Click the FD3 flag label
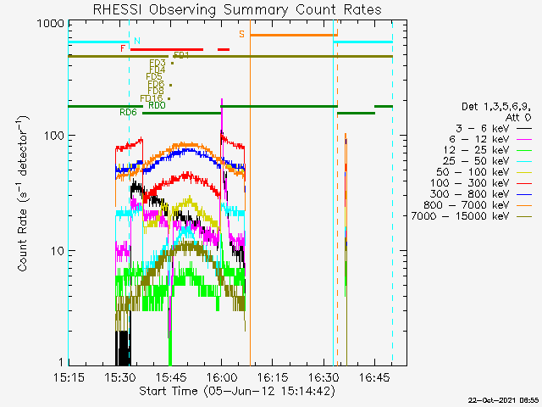 point(158,63)
